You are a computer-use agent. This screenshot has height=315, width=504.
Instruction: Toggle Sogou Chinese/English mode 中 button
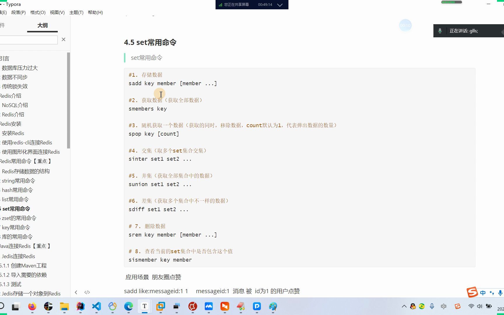tap(483, 293)
